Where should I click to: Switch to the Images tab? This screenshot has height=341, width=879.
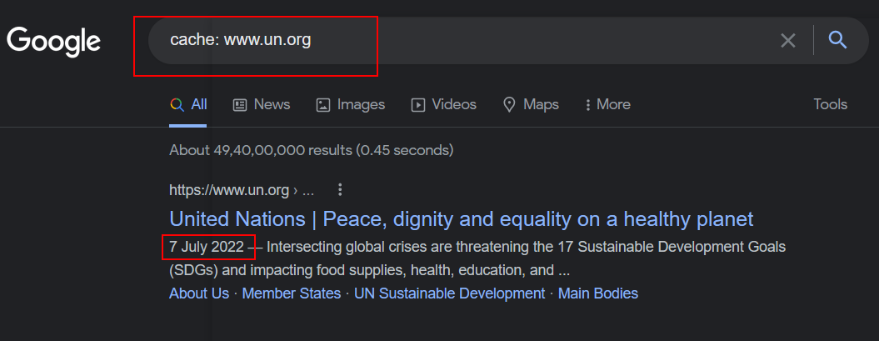point(351,105)
